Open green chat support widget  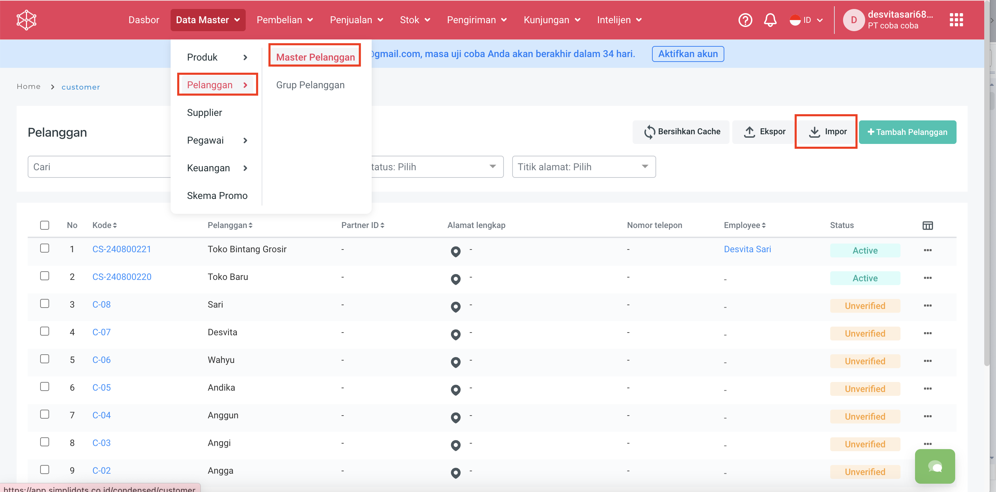[x=934, y=466]
